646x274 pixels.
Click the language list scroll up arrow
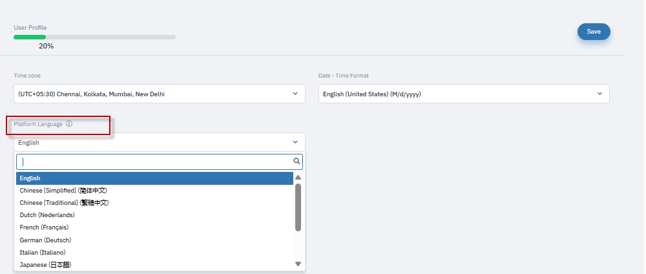[298, 178]
